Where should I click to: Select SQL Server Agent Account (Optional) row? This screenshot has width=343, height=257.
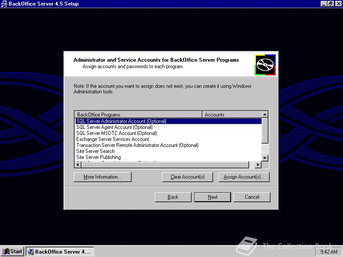pyautogui.click(x=168, y=127)
